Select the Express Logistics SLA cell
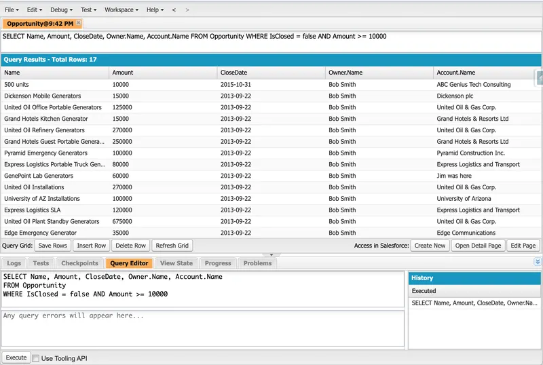This screenshot has width=543, height=365. tap(55, 210)
